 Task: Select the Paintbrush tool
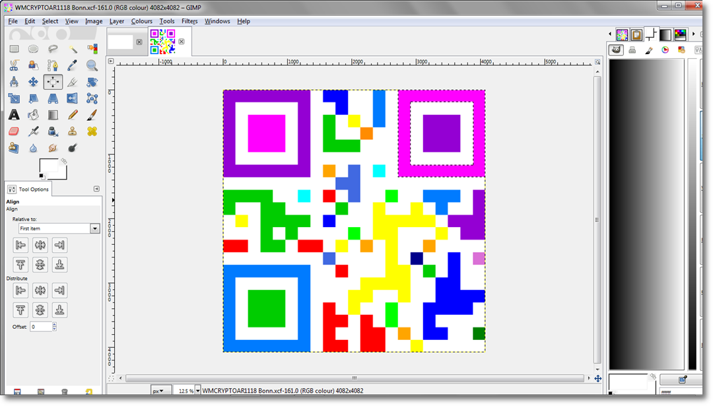[92, 115]
